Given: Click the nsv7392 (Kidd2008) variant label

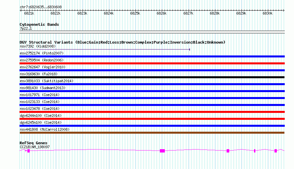Looking at the screenshot, I should [38, 46].
